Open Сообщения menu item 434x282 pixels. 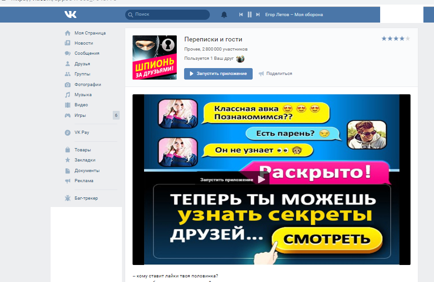pos(87,53)
